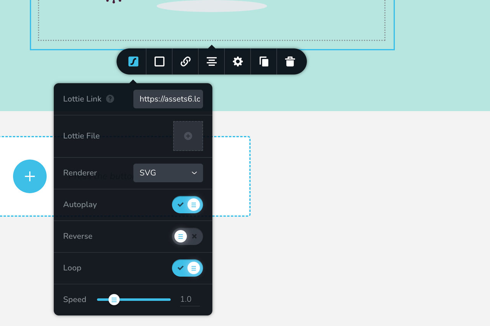Open the Renderer SVG dropdown
490x326 pixels.
click(168, 173)
